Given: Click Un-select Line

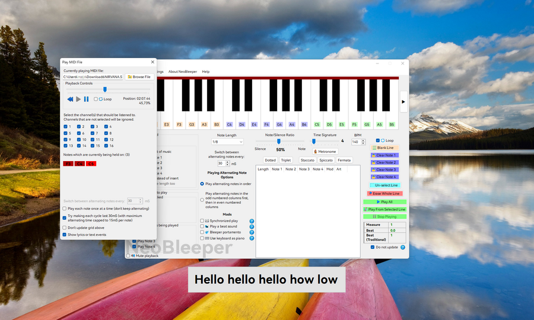Looking at the screenshot, I should point(385,185).
